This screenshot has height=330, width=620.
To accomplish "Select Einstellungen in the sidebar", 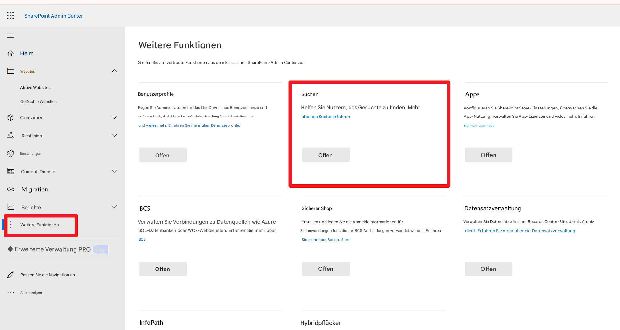I will click(31, 154).
